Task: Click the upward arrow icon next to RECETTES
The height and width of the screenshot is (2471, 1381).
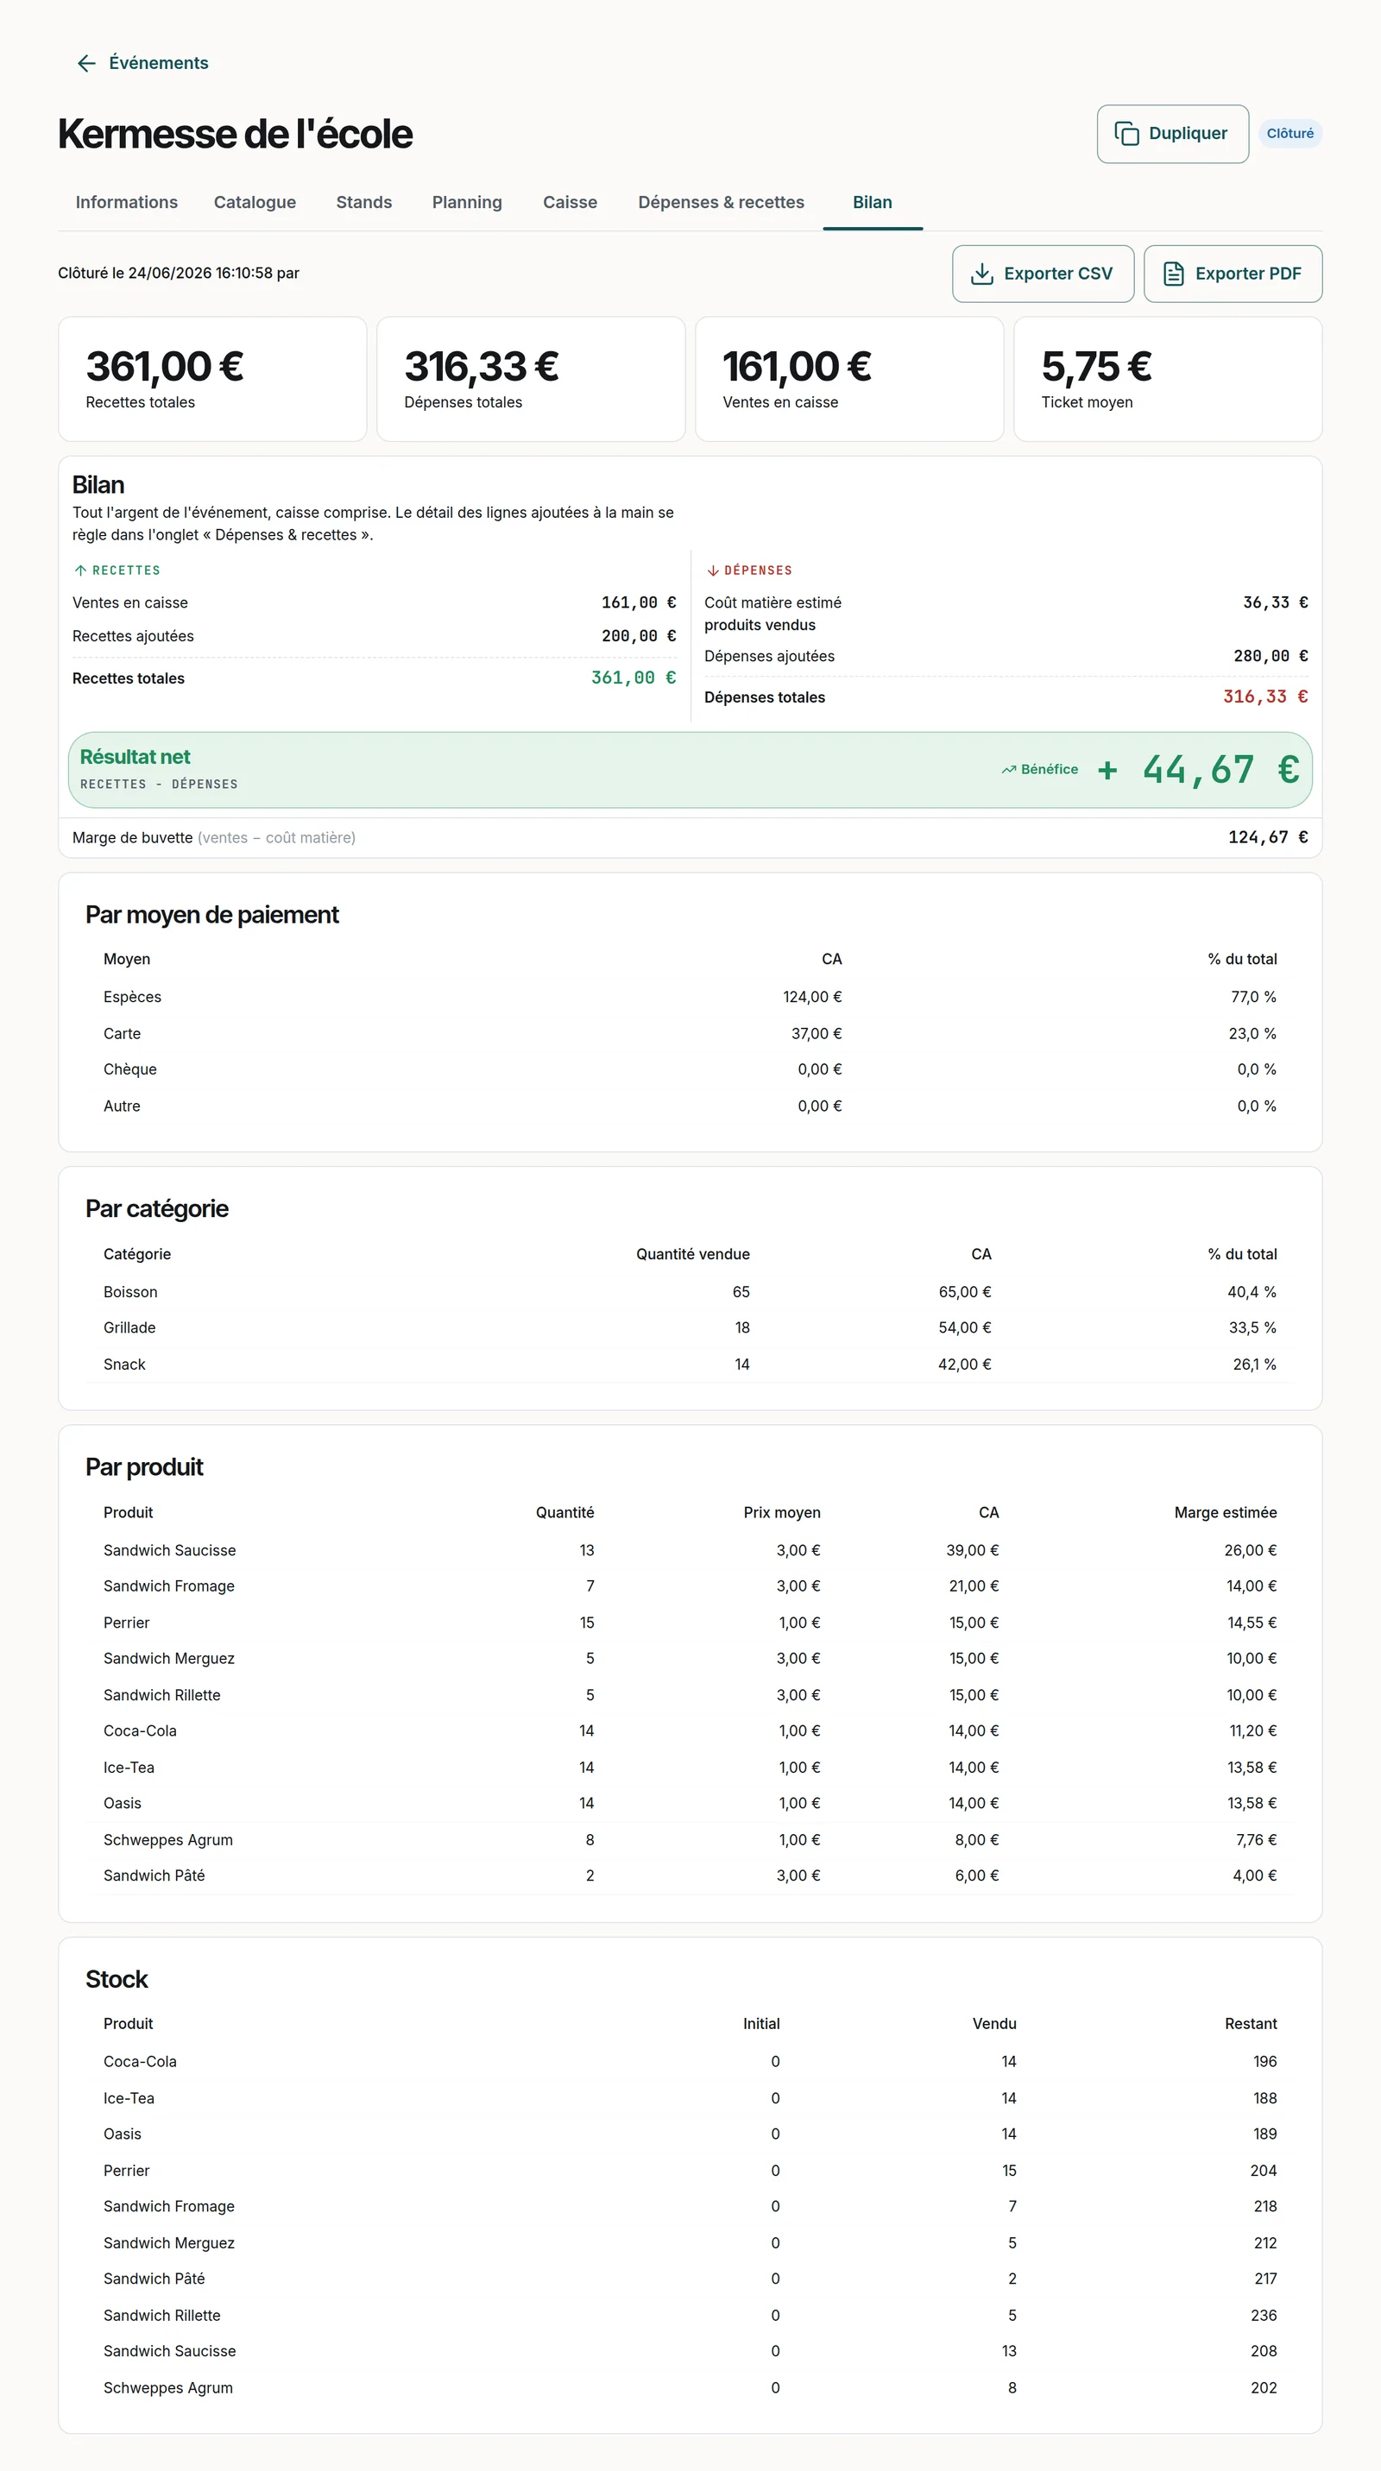Action: 80,570
